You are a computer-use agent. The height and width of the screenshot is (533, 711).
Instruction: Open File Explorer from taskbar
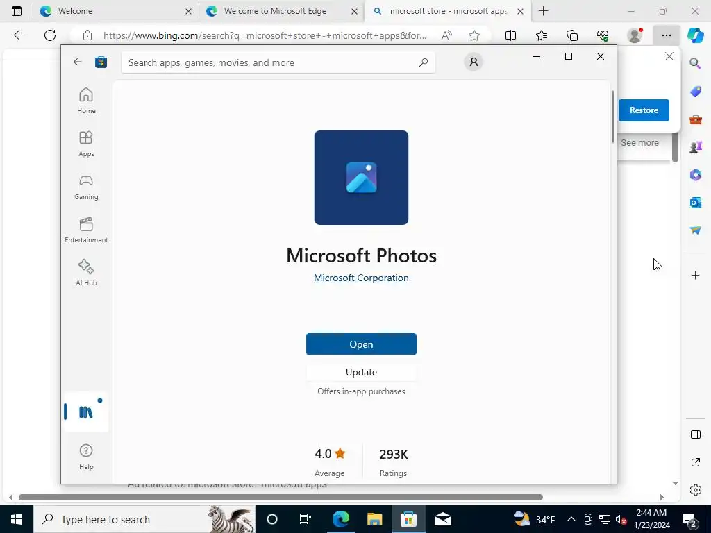374,519
